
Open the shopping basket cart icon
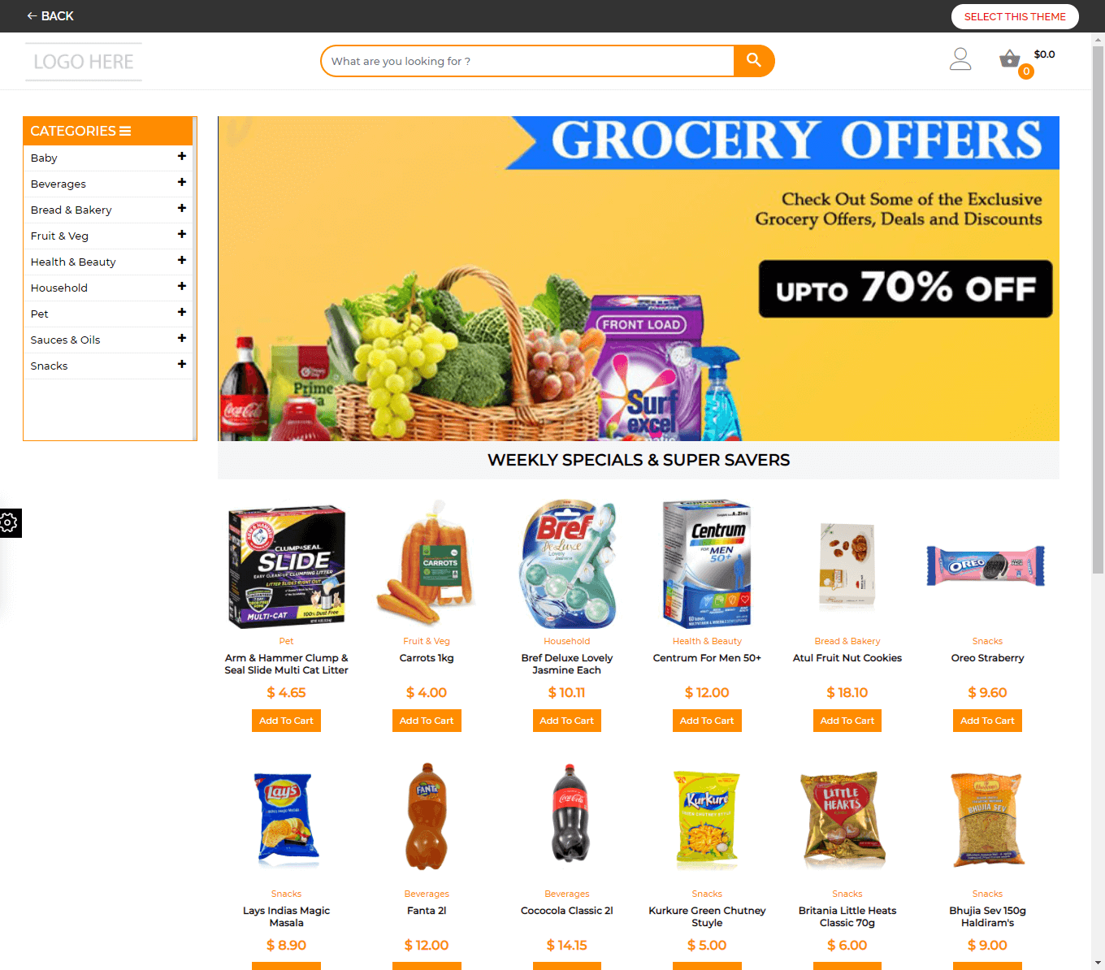[1009, 58]
